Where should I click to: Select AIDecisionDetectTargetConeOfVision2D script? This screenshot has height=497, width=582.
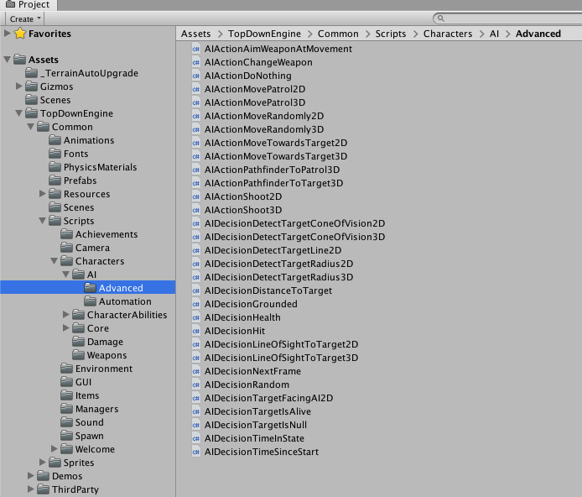[294, 223]
